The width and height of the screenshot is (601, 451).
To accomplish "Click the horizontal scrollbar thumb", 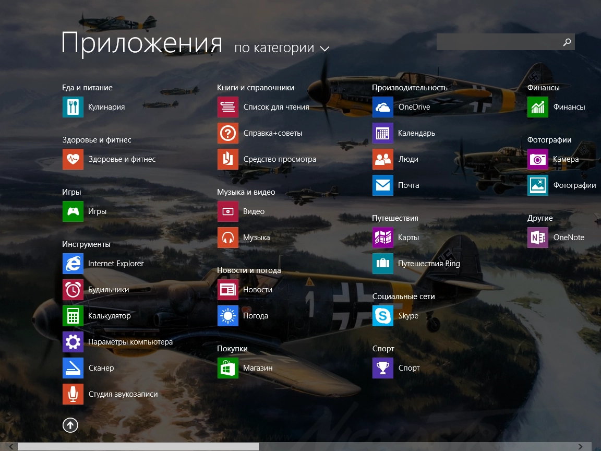I will click(138, 447).
